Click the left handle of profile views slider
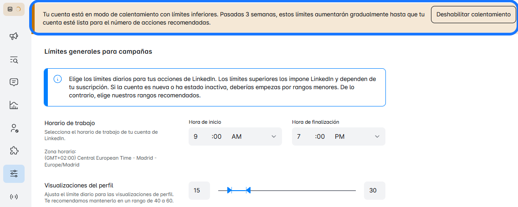The width and height of the screenshot is (518, 207). 230,190
